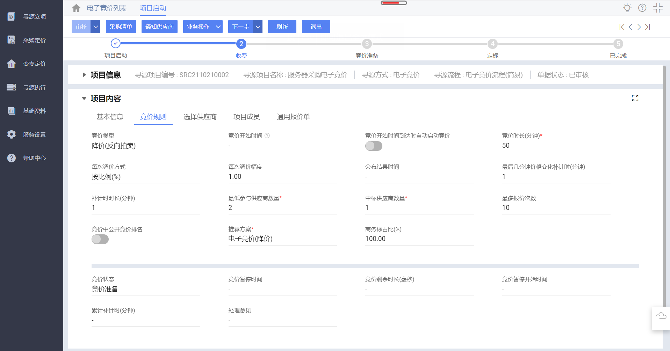Open 采购定价 sidebar icon
Screen dimensions: 670x351
(11, 40)
